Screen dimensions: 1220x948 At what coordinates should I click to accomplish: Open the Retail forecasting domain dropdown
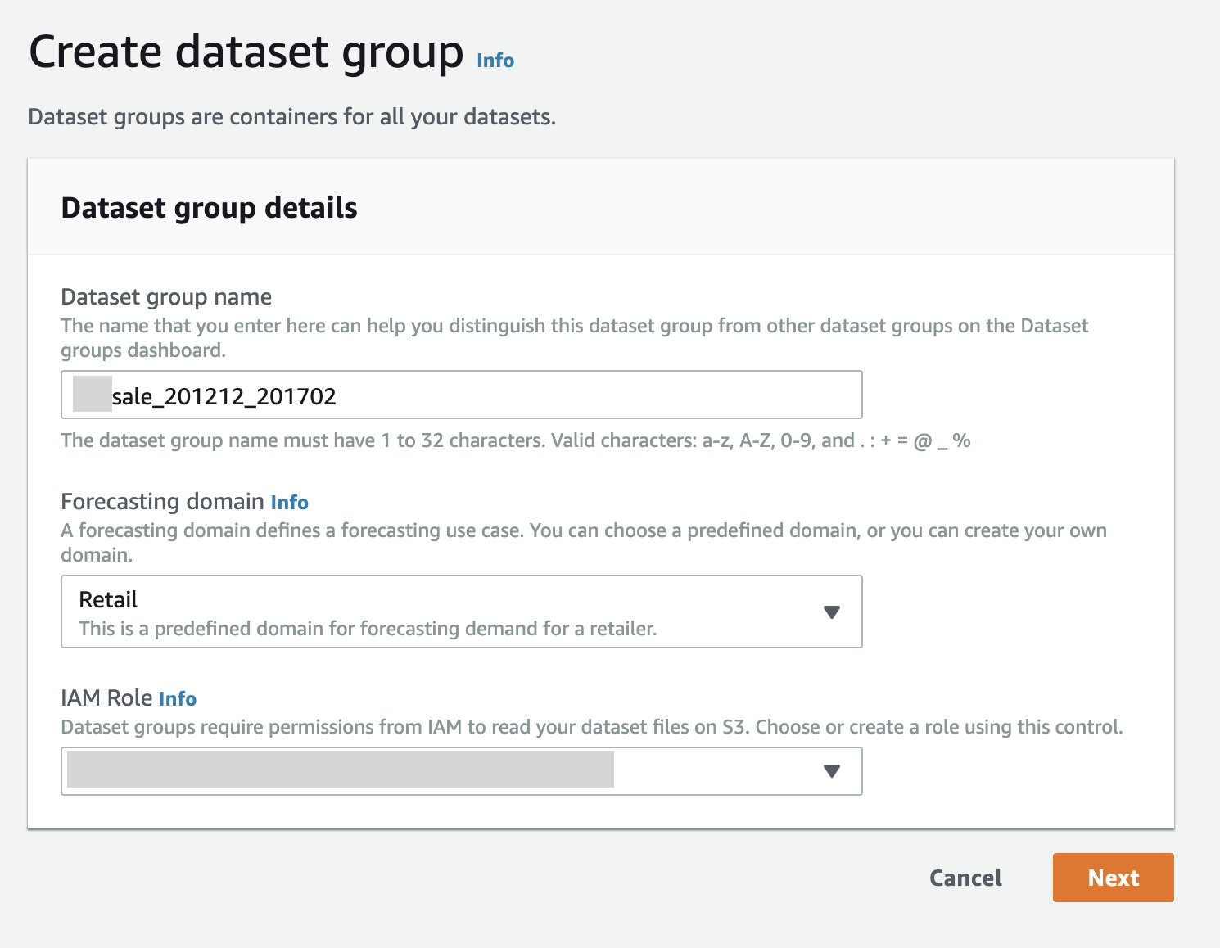click(x=442, y=612)
